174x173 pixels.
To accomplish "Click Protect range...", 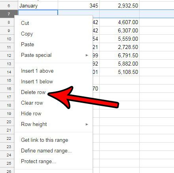I will pyautogui.click(x=53, y=162).
